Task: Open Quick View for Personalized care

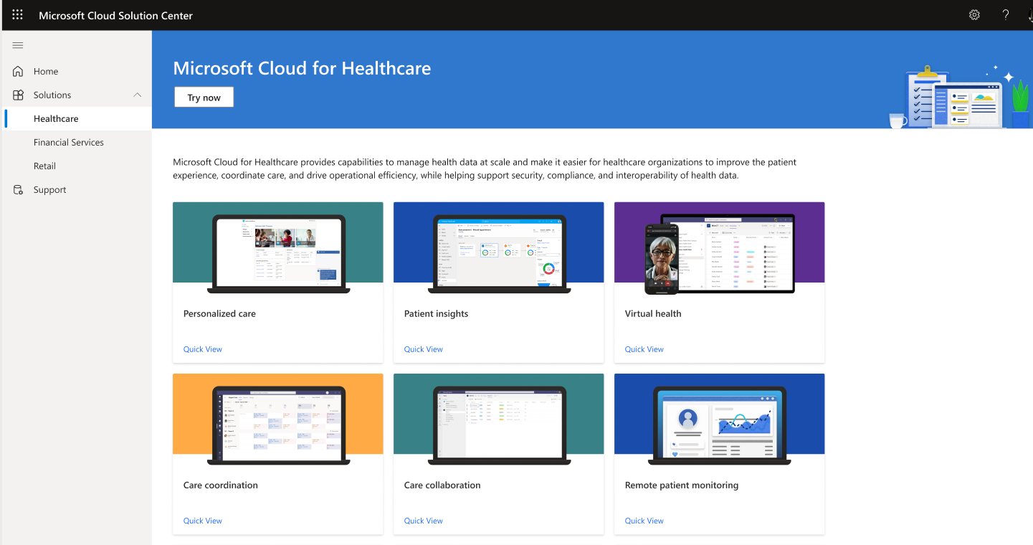Action: coord(203,349)
